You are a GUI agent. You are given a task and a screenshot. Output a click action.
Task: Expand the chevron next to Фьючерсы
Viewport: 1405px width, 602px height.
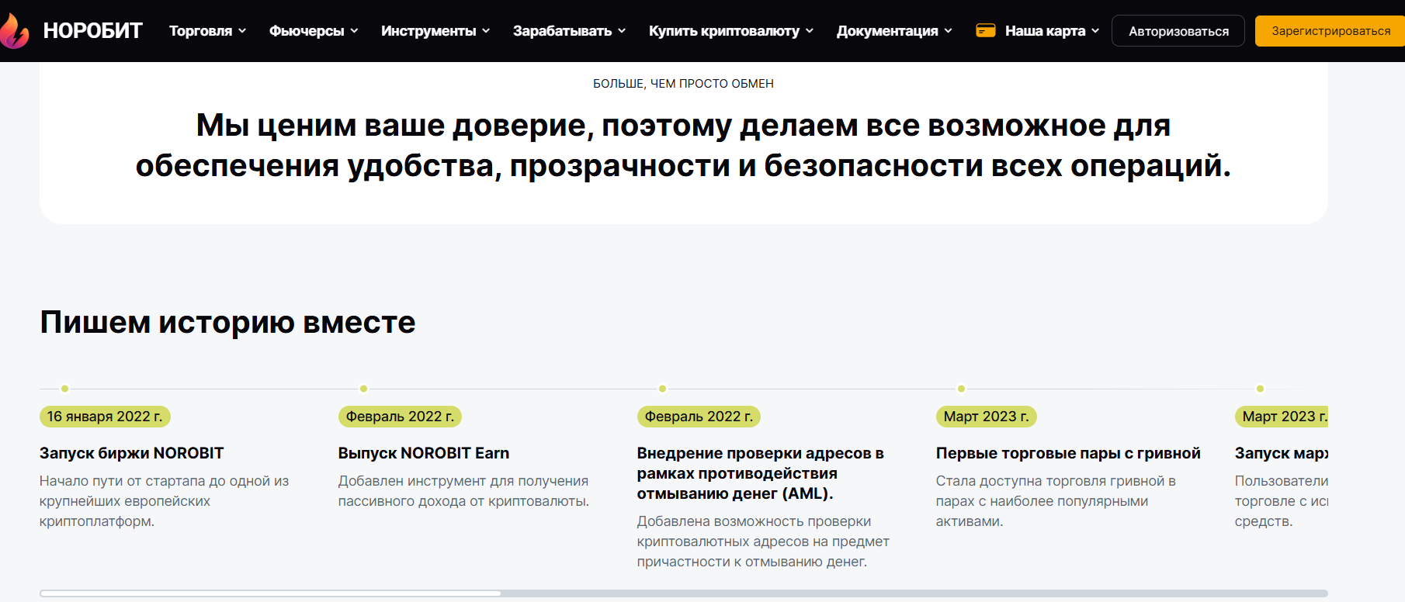coord(354,31)
